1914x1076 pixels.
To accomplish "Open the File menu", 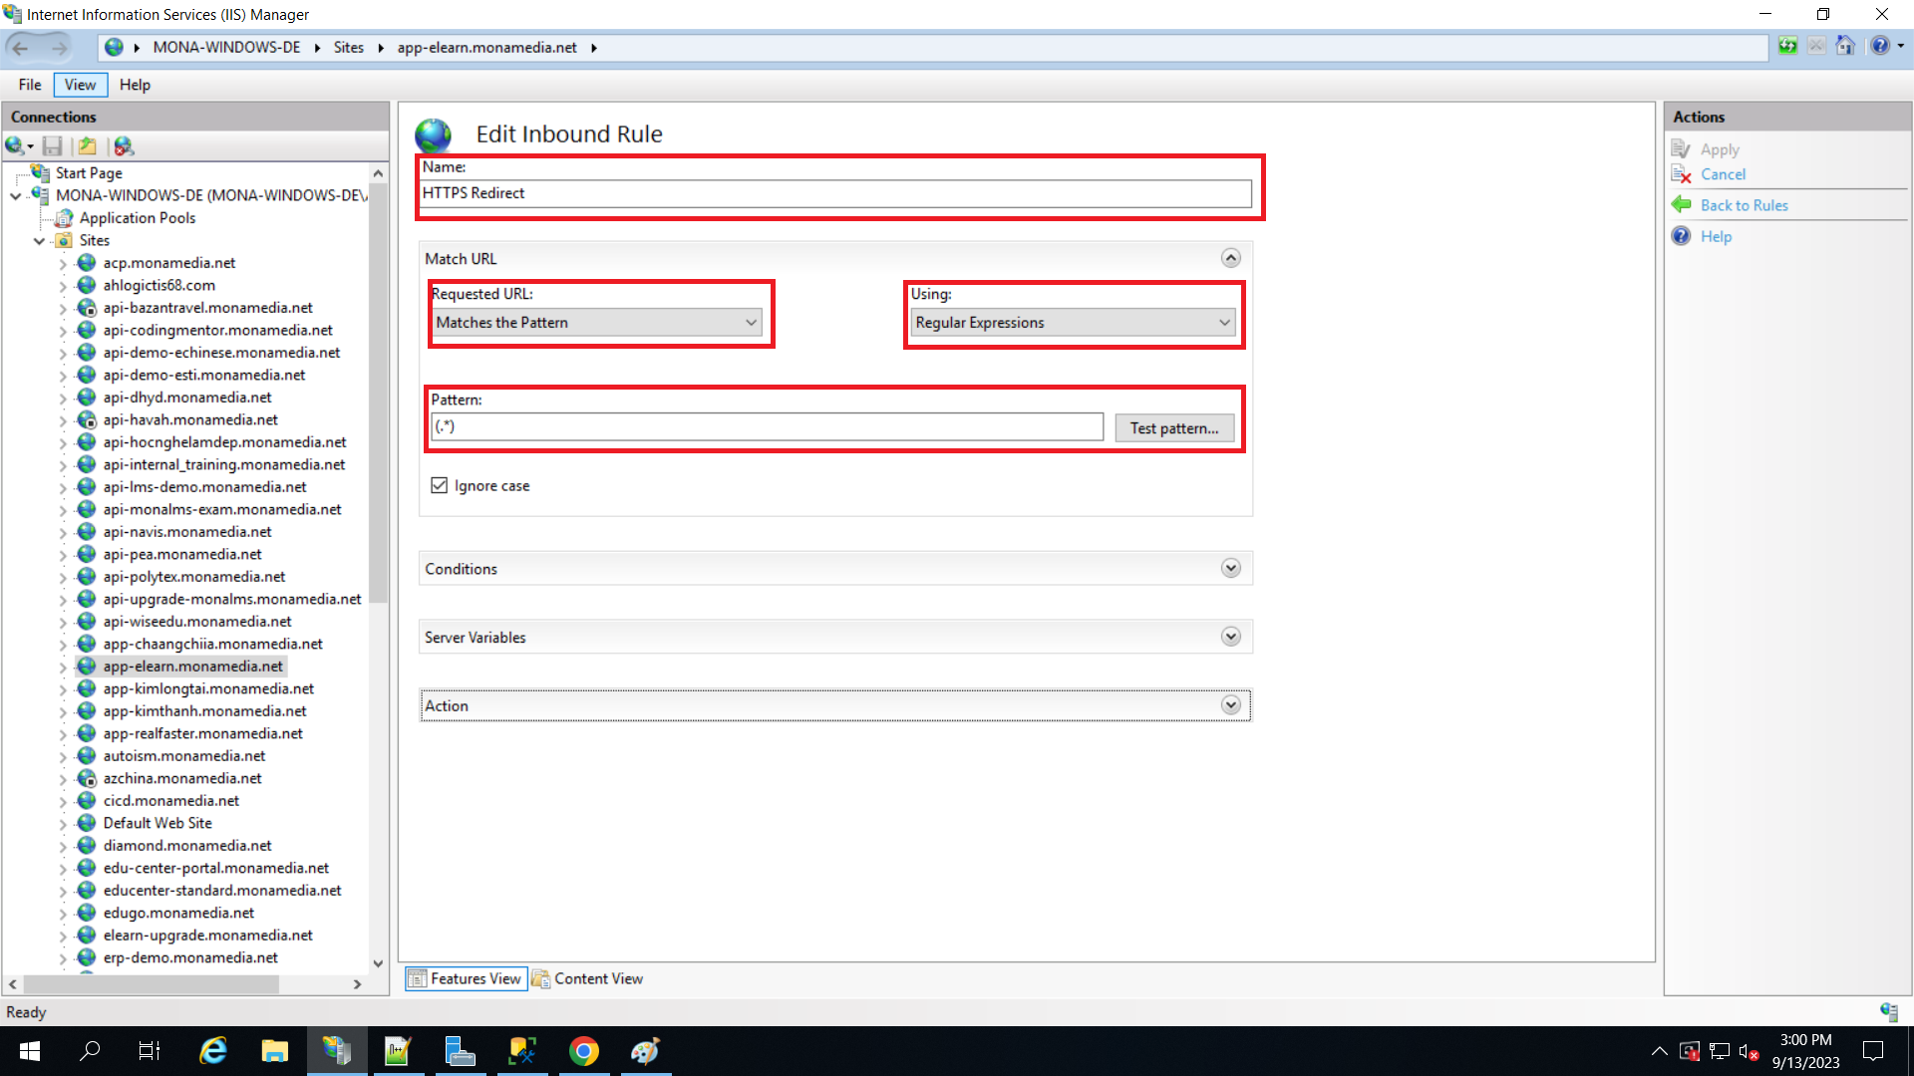I will (30, 85).
